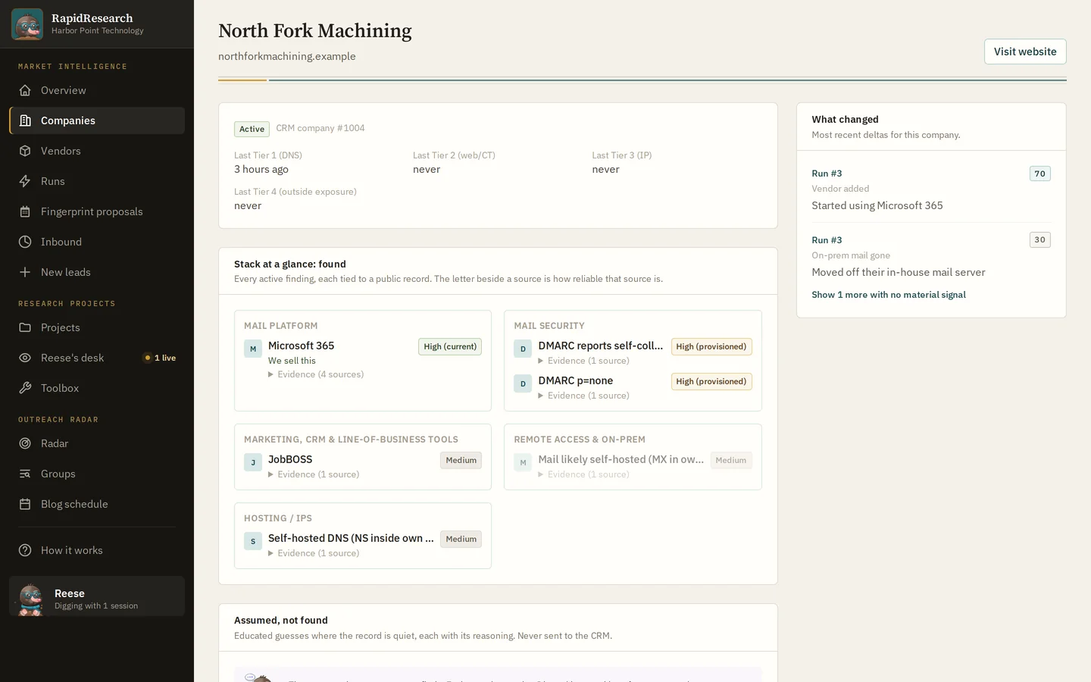The width and height of the screenshot is (1091, 682).
Task: Click score badge 70 for Run #3
Action: pos(1039,174)
